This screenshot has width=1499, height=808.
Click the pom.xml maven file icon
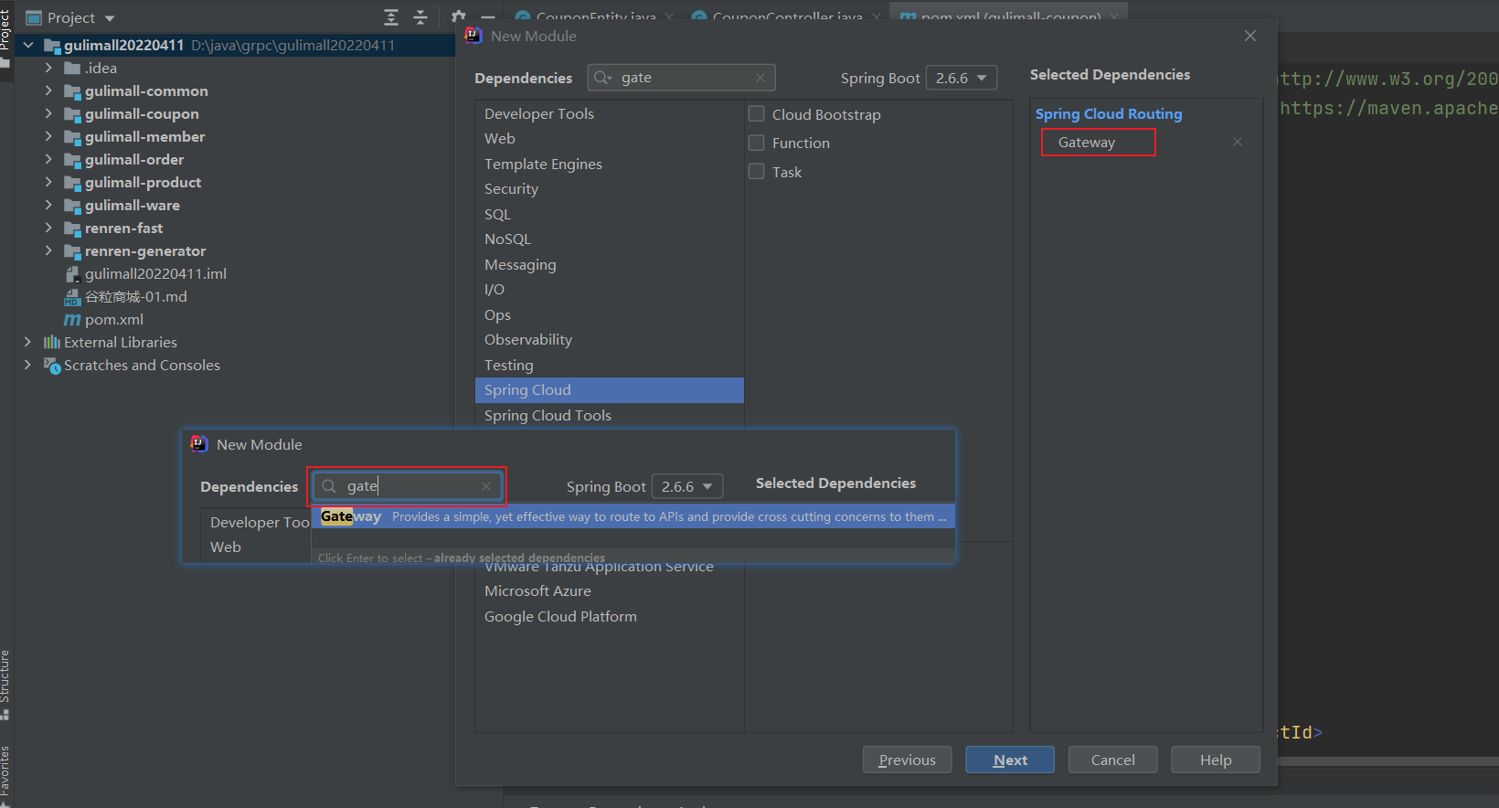72,320
